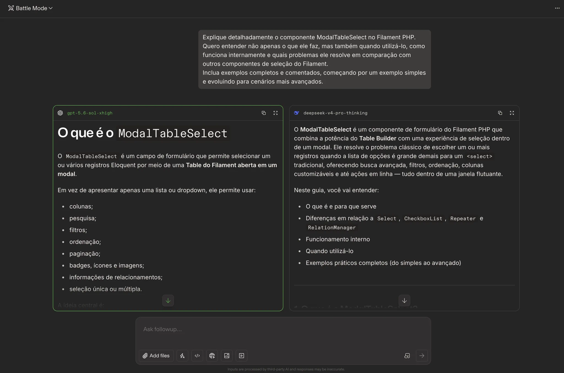Click the deepseek-v4-pro-thinking model name
Image resolution: width=564 pixels, height=373 pixels.
pos(335,113)
